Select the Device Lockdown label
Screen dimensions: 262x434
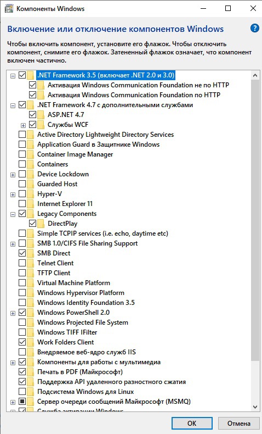[63, 174]
